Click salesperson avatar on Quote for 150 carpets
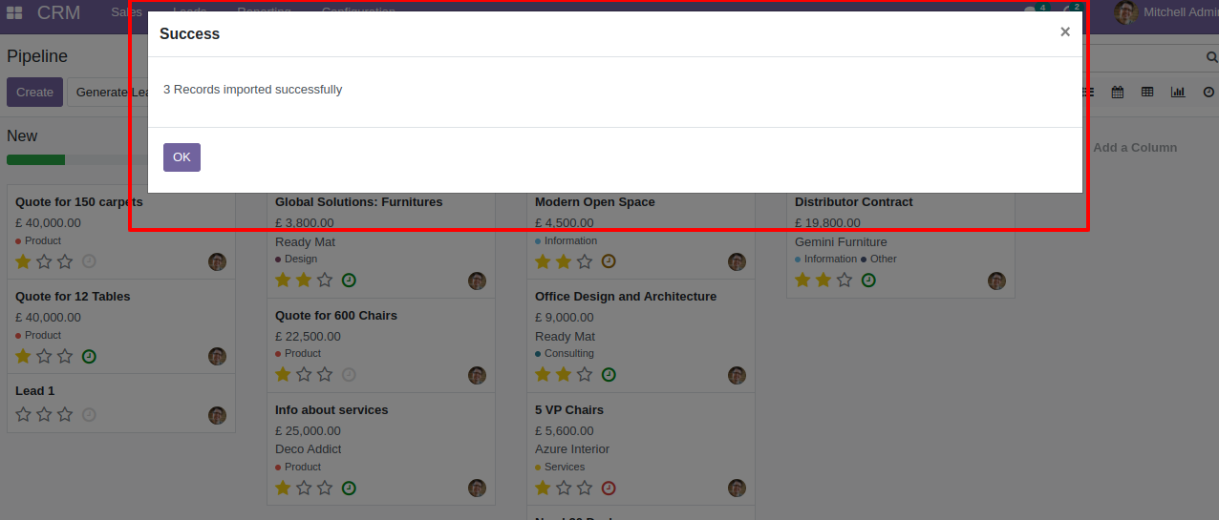Screen dimensions: 1219x520 [x=217, y=261]
